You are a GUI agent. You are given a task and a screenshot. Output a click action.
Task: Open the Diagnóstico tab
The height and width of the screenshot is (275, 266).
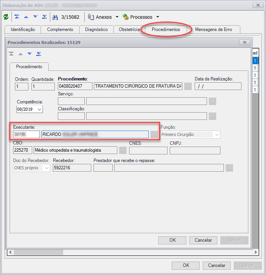click(x=97, y=29)
